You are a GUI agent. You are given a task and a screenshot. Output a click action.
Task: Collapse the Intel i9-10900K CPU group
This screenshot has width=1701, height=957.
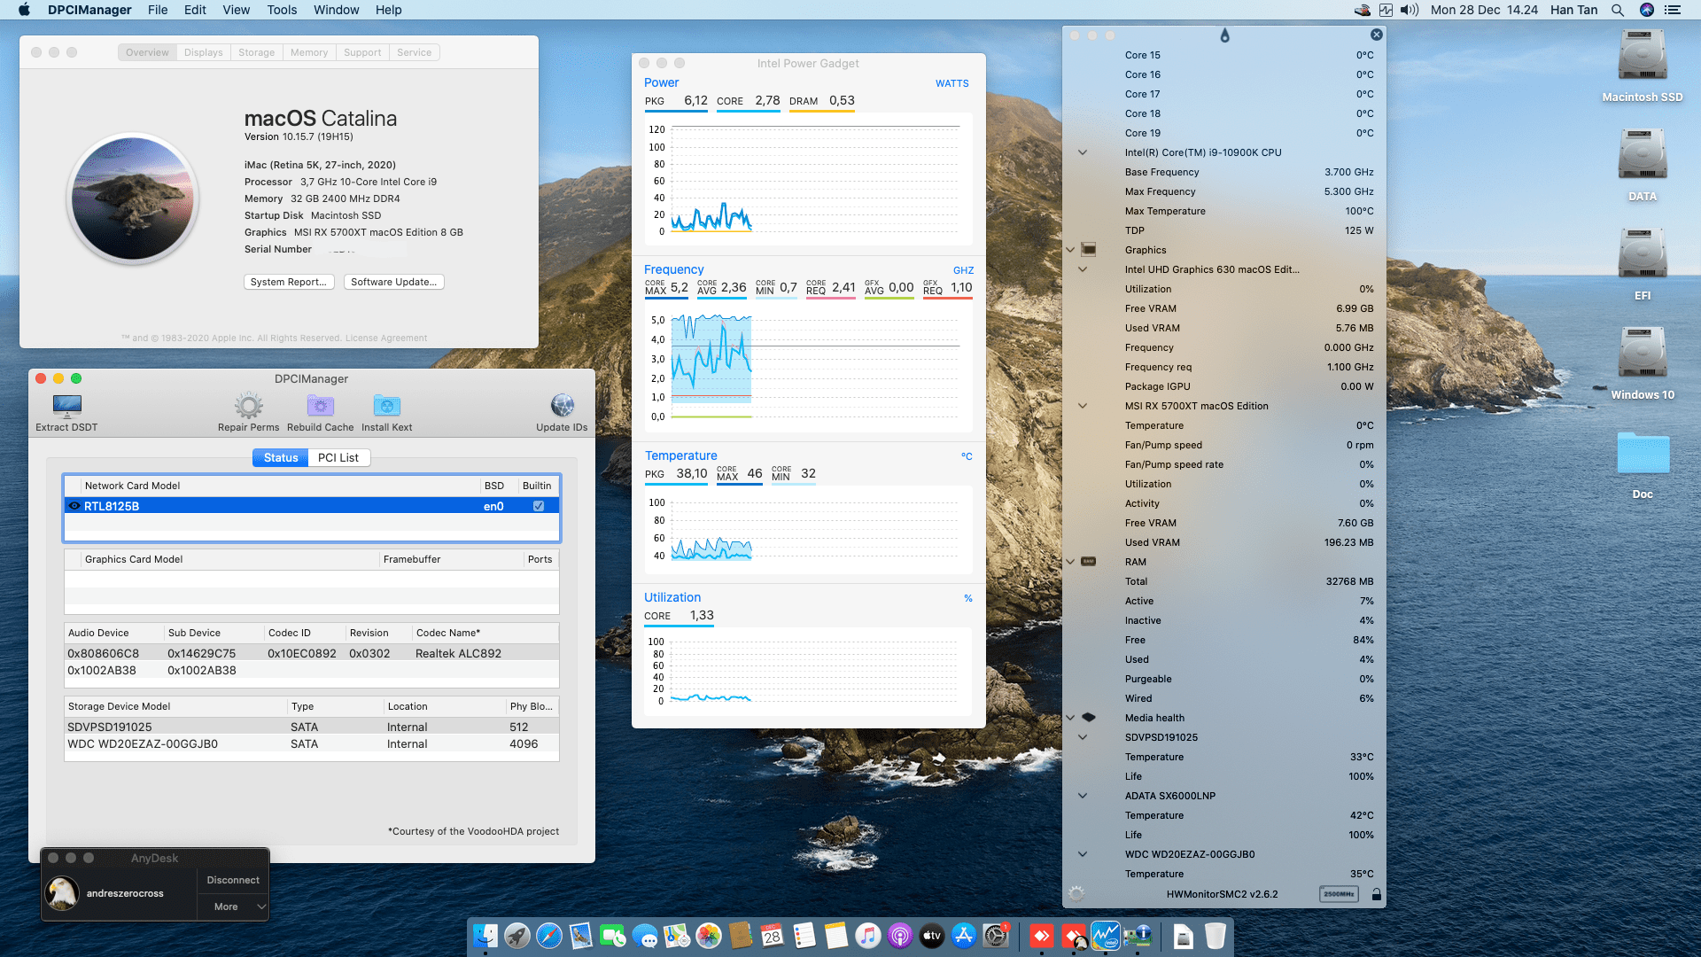click(1083, 152)
